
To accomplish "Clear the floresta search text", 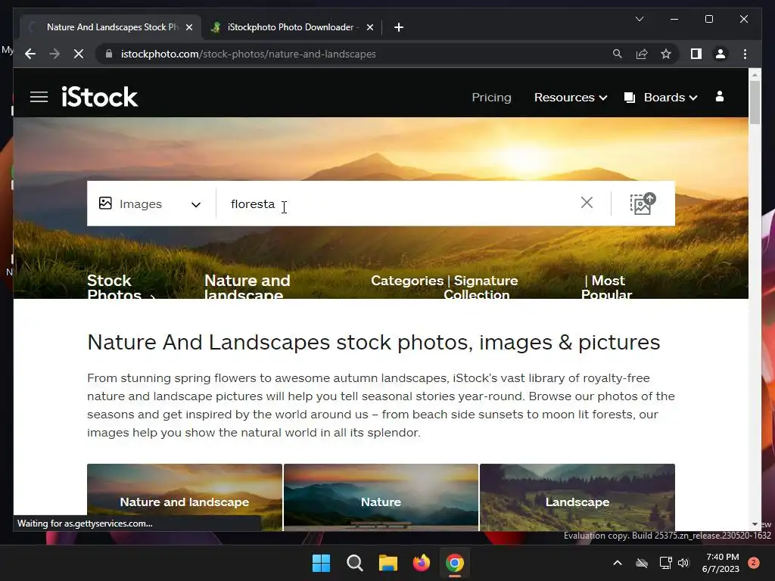I will (x=587, y=203).
